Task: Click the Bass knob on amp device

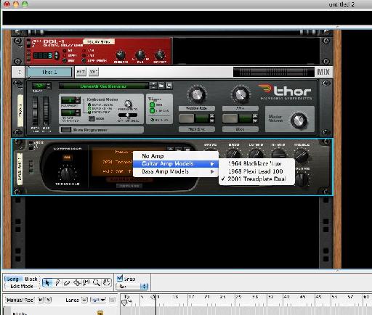Action: (x=233, y=154)
